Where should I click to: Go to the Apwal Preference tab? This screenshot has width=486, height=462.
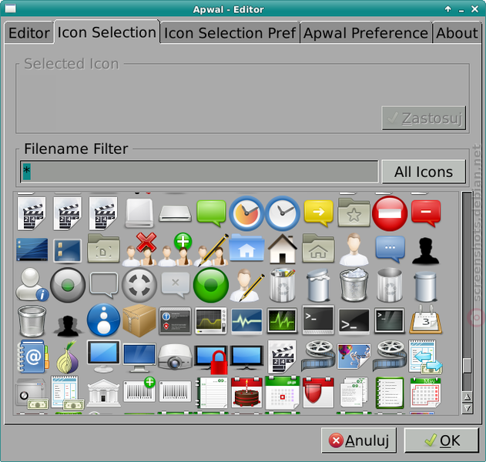pos(366,32)
